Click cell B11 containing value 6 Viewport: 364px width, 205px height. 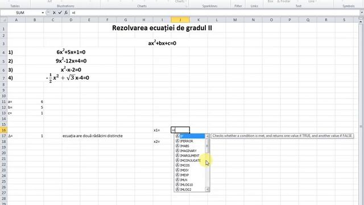click(x=34, y=101)
